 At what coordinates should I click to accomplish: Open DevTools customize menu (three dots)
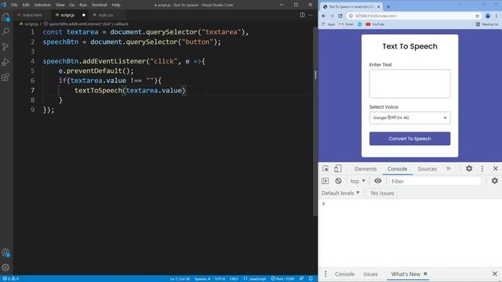pyautogui.click(x=482, y=168)
